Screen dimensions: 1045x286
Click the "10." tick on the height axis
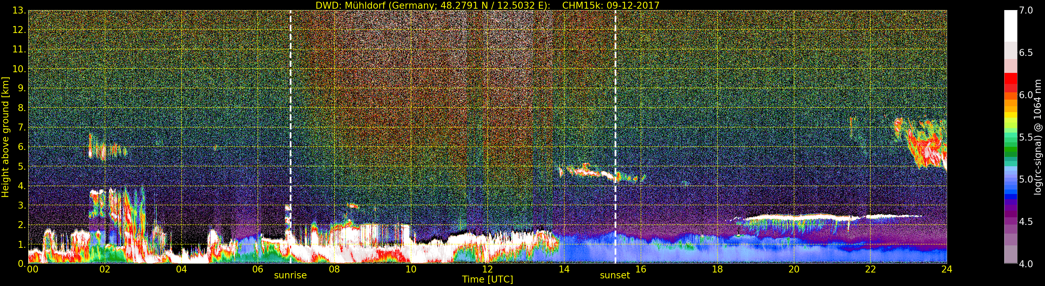coord(19,69)
